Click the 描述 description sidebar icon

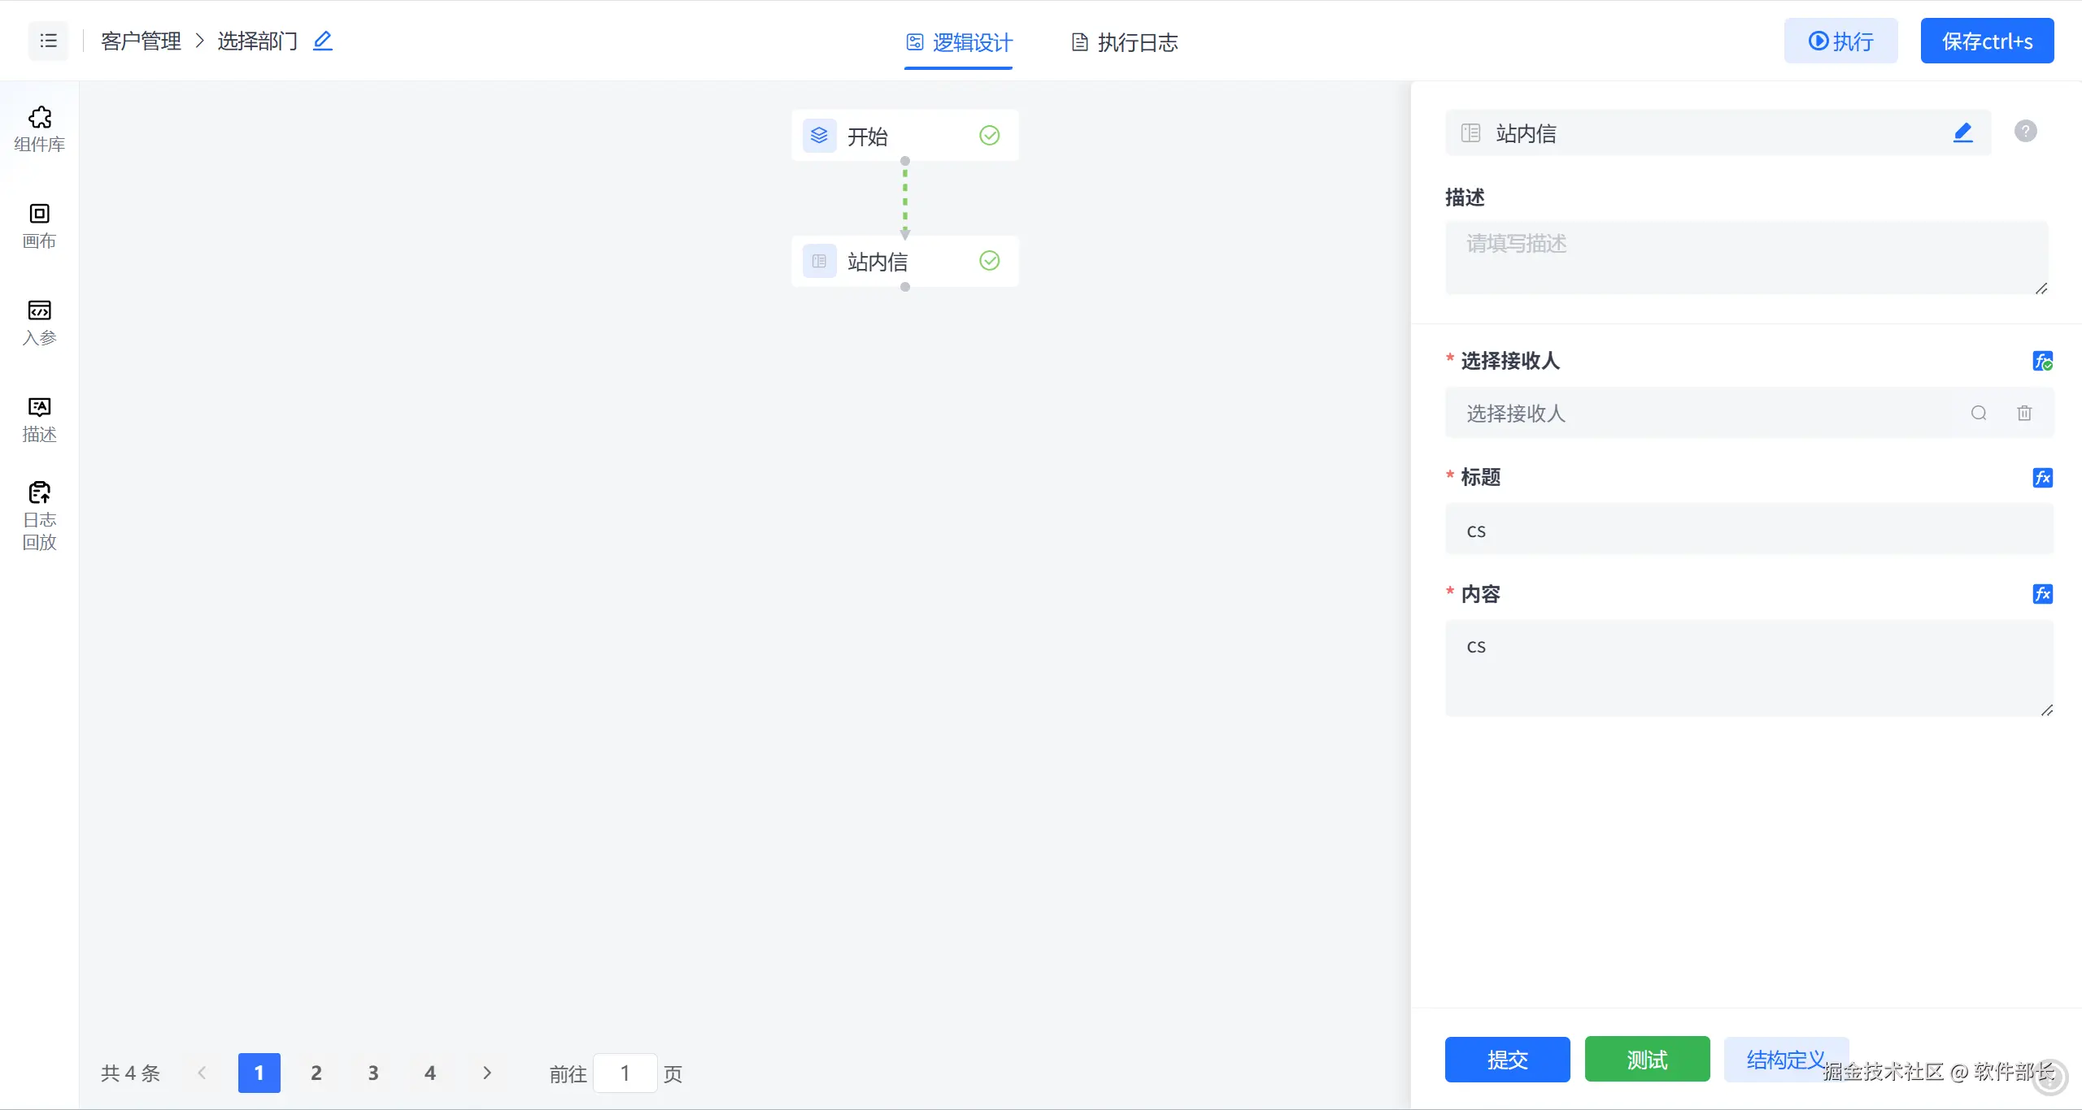pyautogui.click(x=39, y=418)
